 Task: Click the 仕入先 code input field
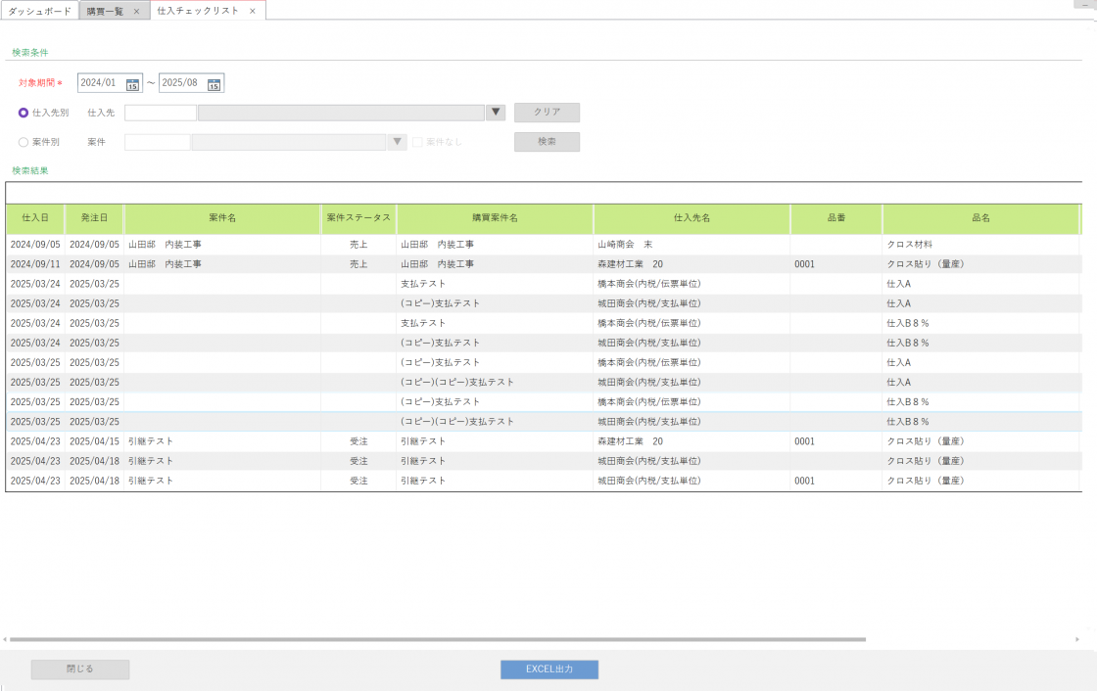pos(161,113)
